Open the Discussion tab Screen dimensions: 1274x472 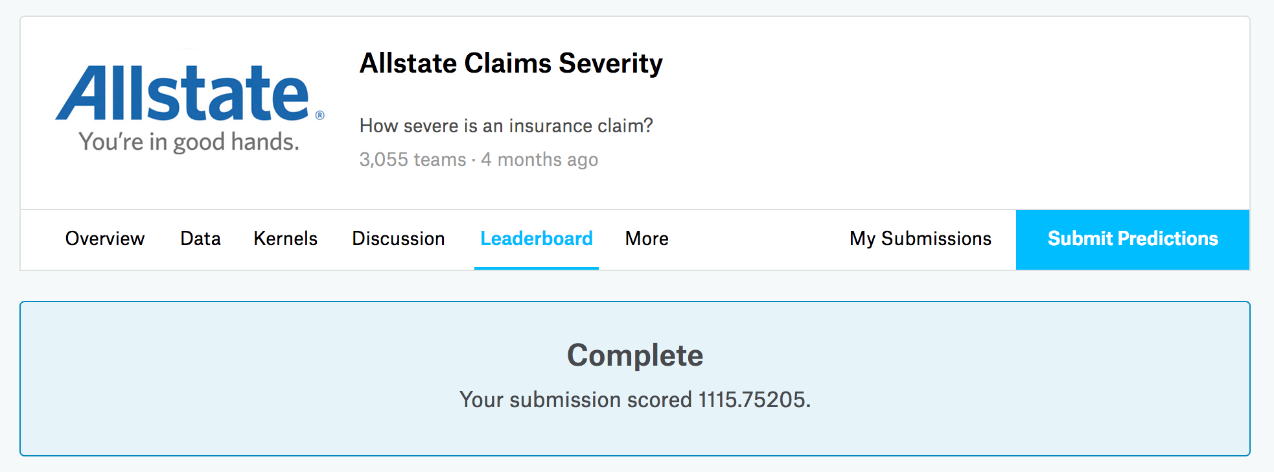pos(398,239)
